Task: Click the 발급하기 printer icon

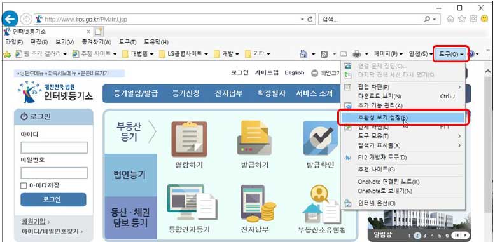Action: (x=254, y=138)
